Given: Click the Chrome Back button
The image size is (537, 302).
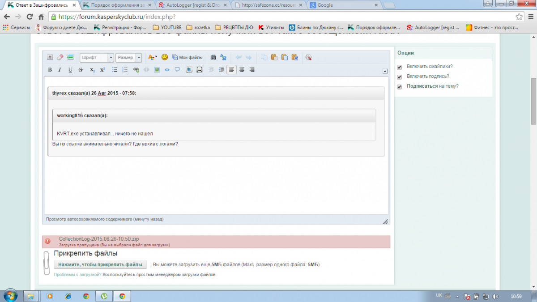Looking at the screenshot, I should click(7, 17).
